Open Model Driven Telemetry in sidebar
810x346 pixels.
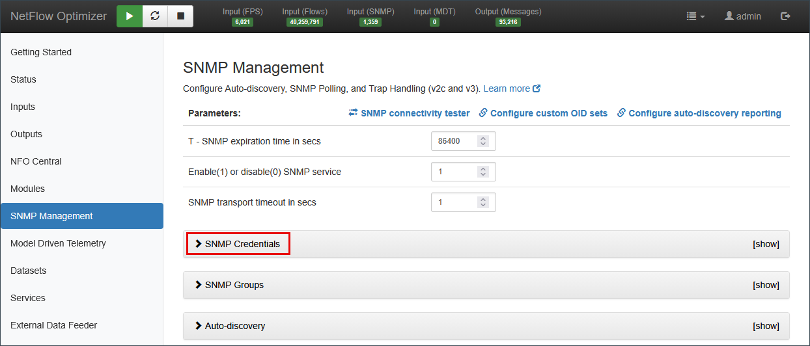pyautogui.click(x=58, y=243)
